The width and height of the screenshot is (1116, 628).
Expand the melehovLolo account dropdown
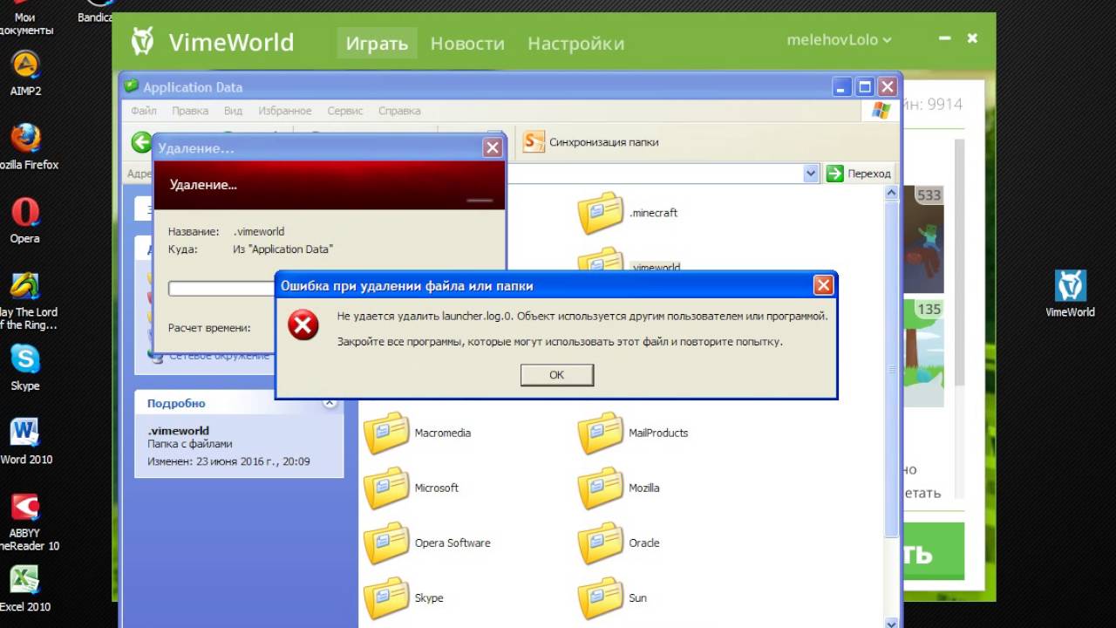[839, 40]
